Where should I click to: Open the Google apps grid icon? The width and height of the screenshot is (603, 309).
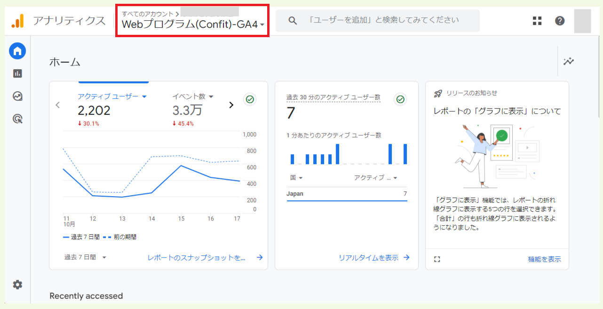coord(537,21)
